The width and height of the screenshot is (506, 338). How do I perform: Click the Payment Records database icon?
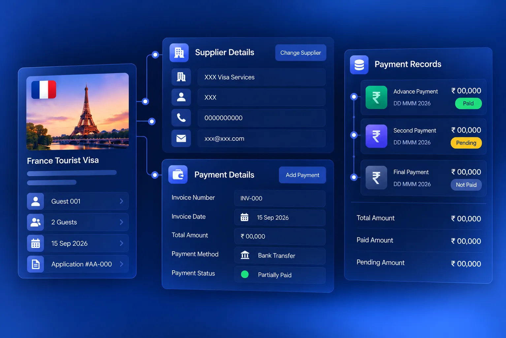[359, 65]
